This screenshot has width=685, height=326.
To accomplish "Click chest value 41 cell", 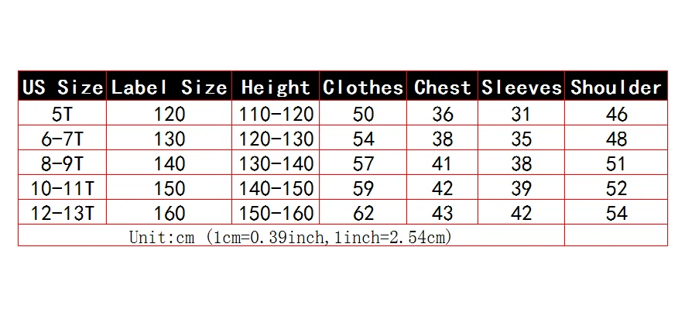I will tap(443, 163).
